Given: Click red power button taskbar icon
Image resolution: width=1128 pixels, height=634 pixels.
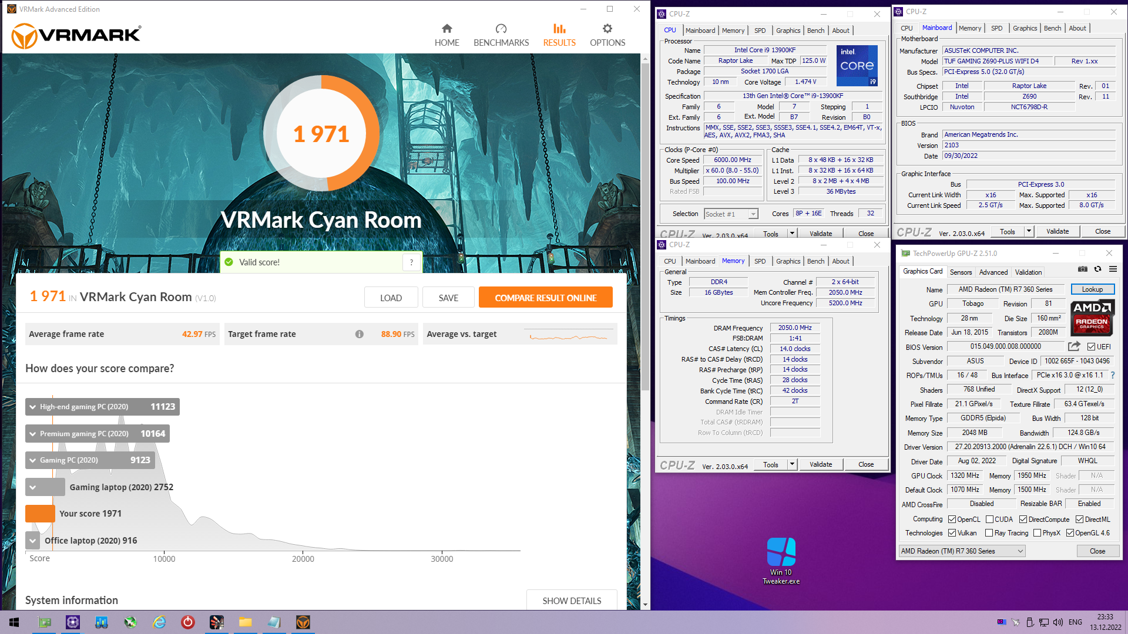Looking at the screenshot, I should [188, 622].
